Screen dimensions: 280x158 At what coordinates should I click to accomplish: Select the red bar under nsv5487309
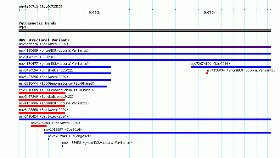click(42, 100)
